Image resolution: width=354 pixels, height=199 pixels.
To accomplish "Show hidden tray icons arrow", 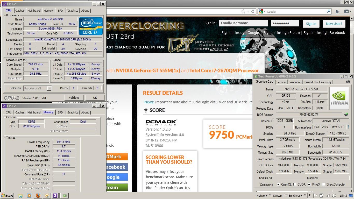I will 310,196.
